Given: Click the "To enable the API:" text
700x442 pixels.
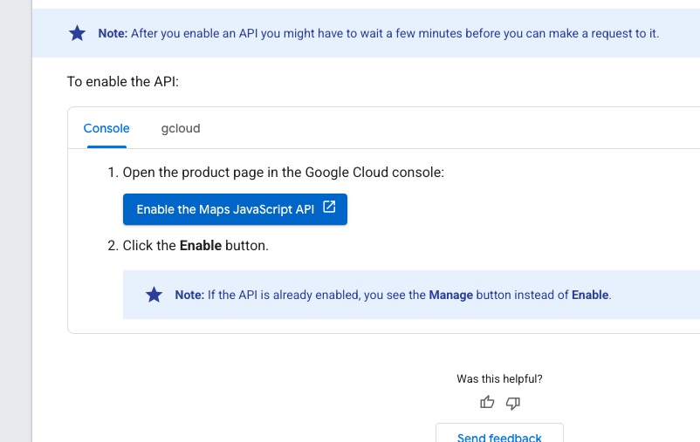Looking at the screenshot, I should coord(123,82).
